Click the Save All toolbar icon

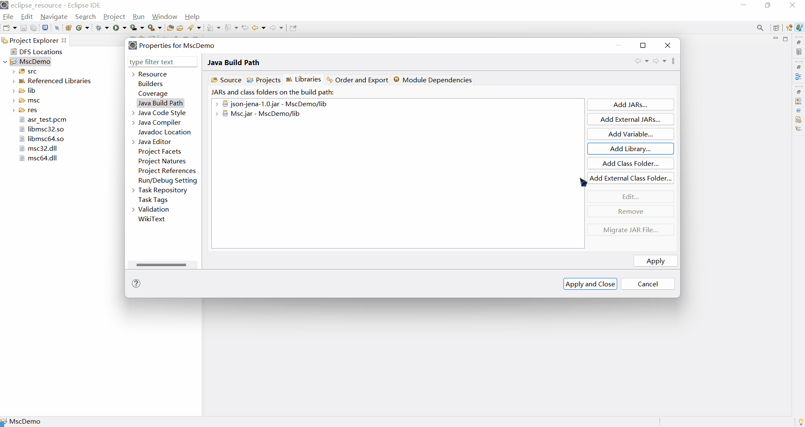pos(34,28)
